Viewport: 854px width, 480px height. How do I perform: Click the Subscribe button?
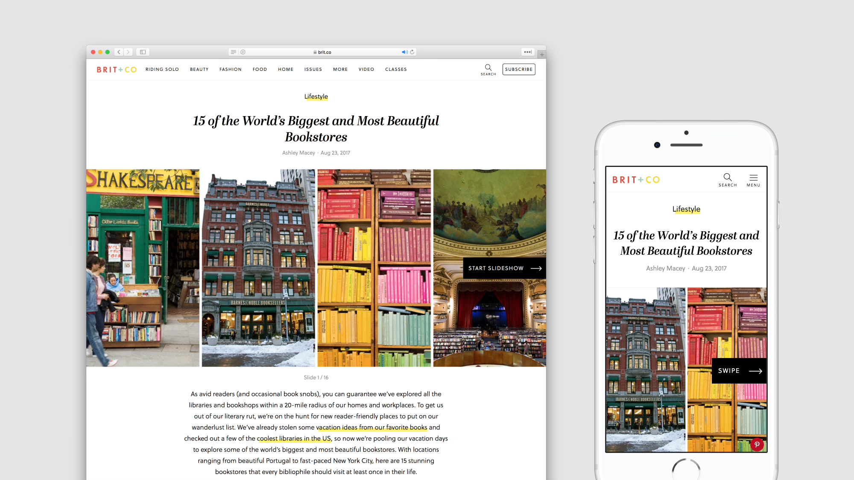[x=519, y=69]
